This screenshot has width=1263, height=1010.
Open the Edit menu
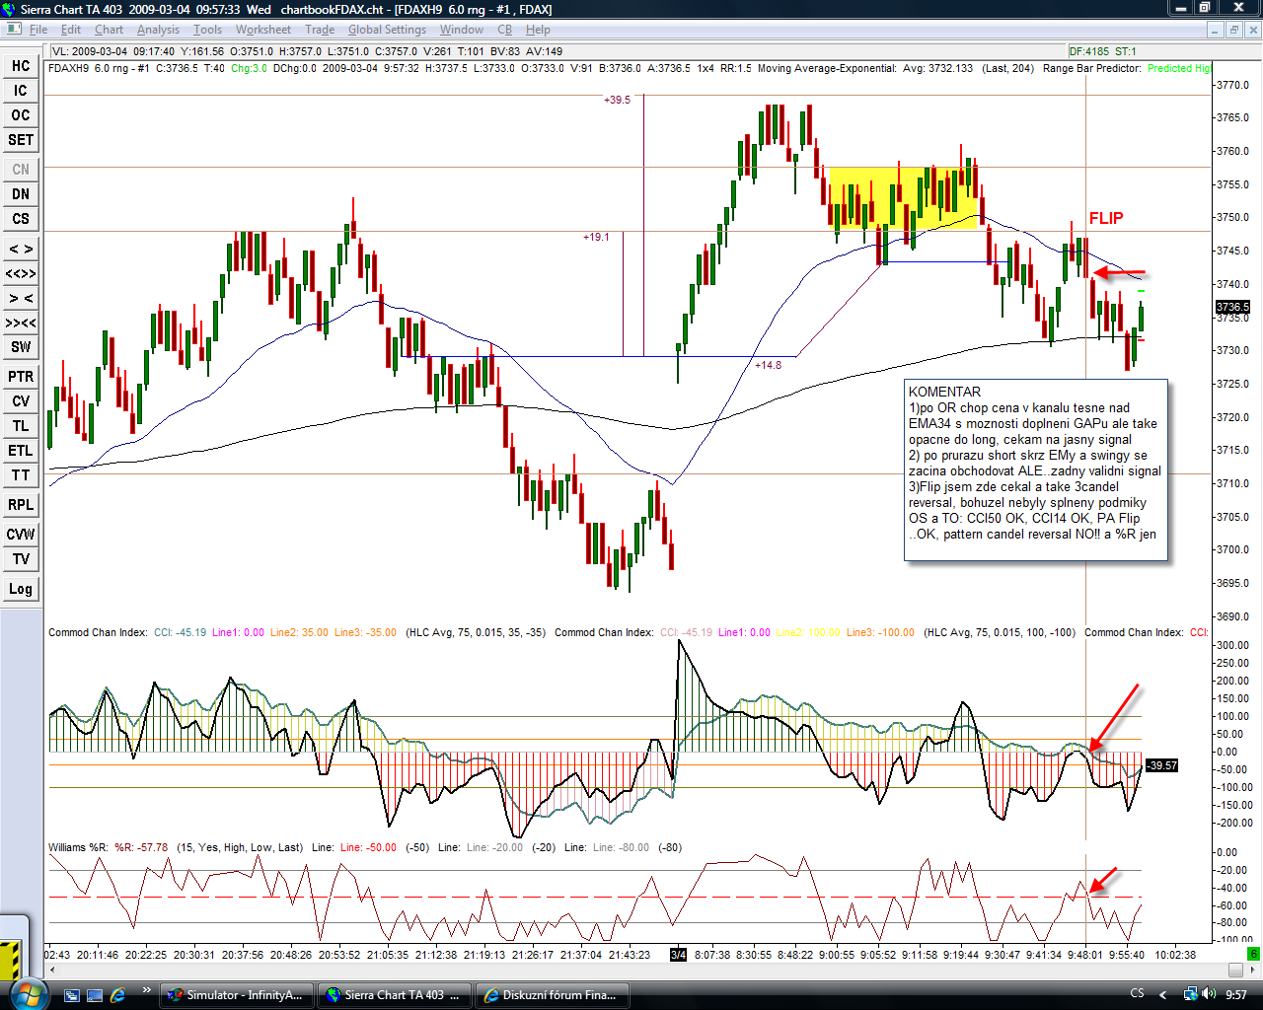[71, 30]
